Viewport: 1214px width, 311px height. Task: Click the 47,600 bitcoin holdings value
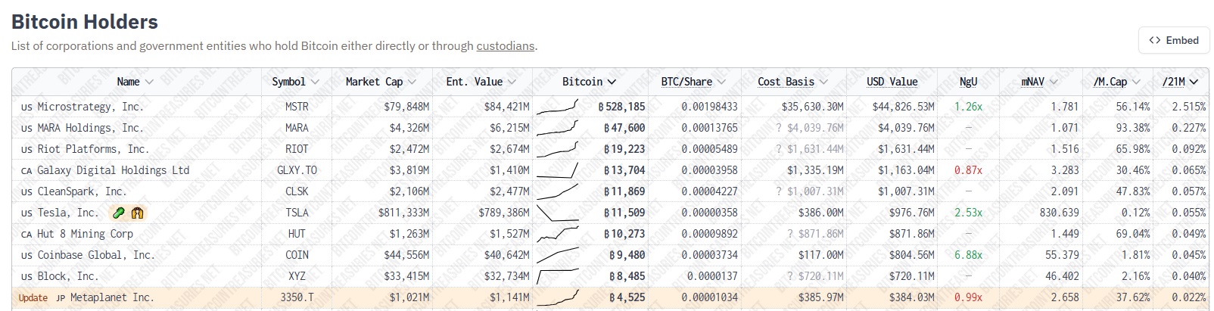click(624, 128)
